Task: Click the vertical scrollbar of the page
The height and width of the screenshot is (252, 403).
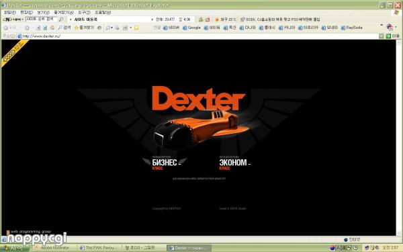Action: coord(398,138)
